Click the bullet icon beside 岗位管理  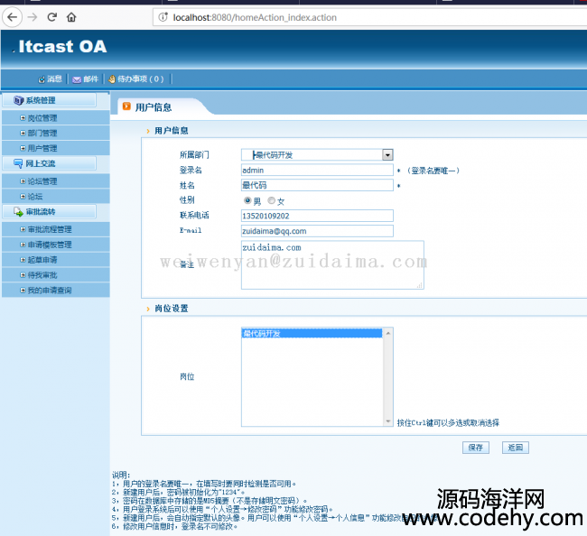click(23, 118)
